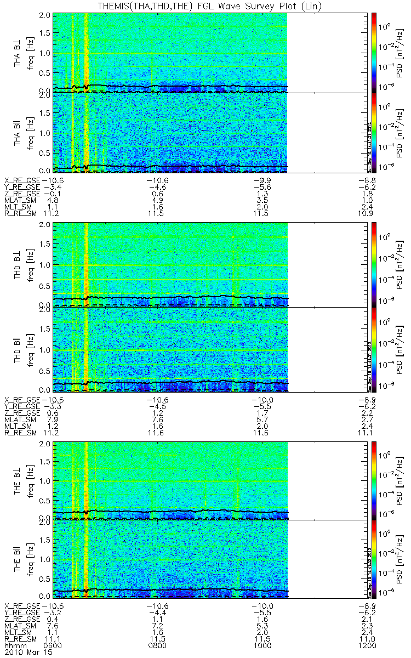Image resolution: width=411 pixels, height=658 pixels.
Task: Select the THA B∥ PSD color bar
Action: pyautogui.click(x=373, y=133)
